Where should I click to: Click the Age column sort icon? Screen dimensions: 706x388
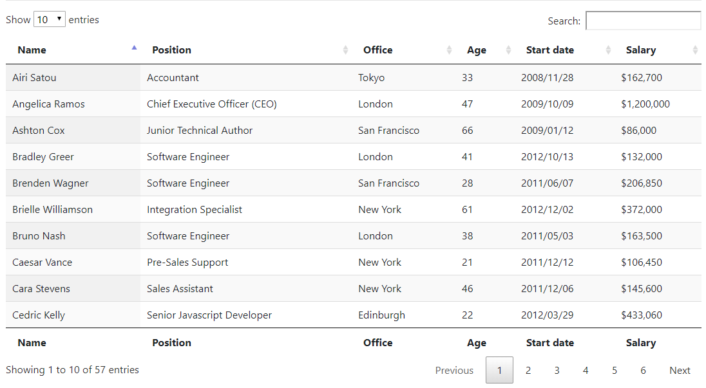click(508, 50)
